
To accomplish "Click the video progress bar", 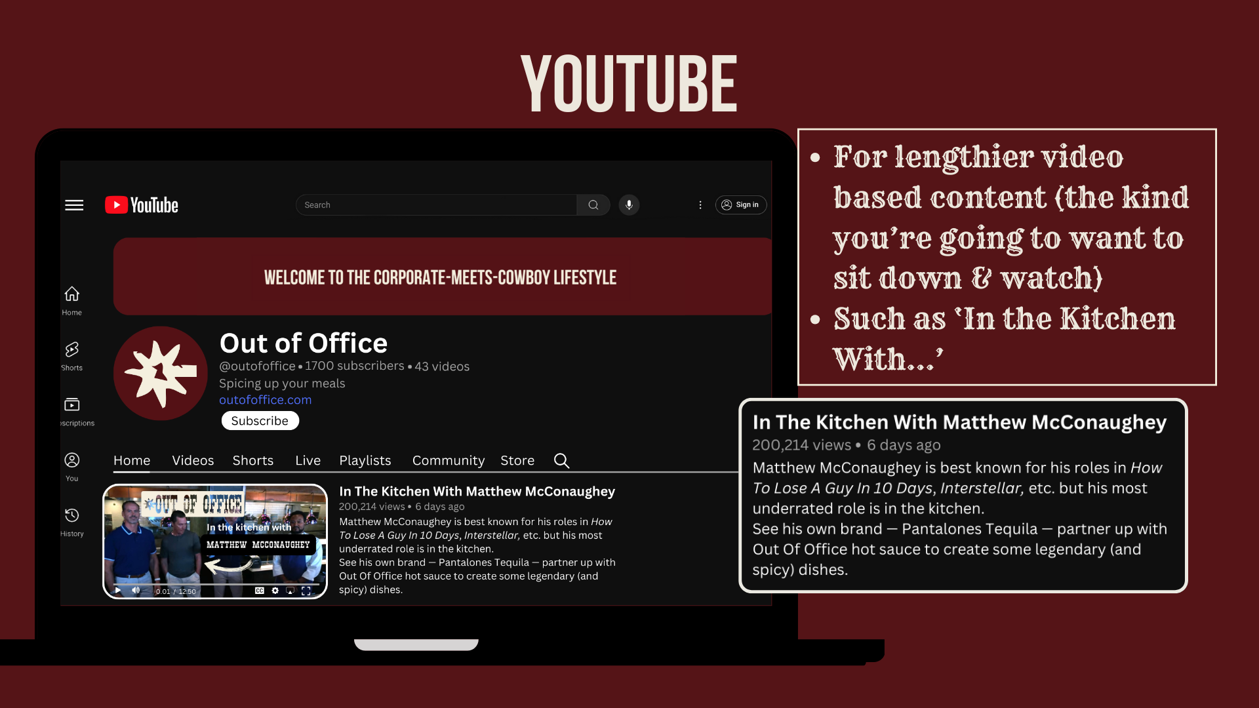I will point(216,583).
